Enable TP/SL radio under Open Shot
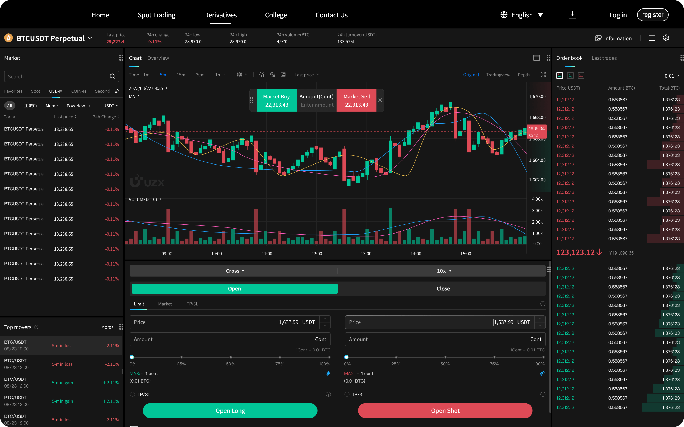Screen dimensions: 684x427 tap(347, 394)
